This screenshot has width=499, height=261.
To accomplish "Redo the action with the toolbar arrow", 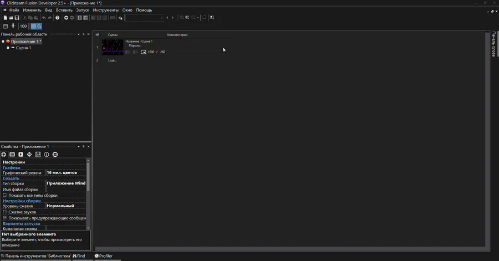I will [49, 18].
